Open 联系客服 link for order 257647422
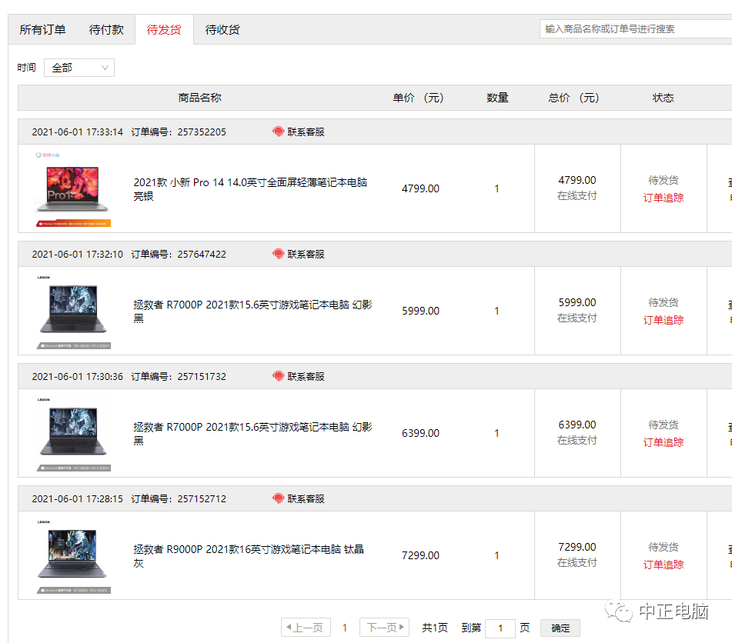732x643 pixels. (x=306, y=254)
